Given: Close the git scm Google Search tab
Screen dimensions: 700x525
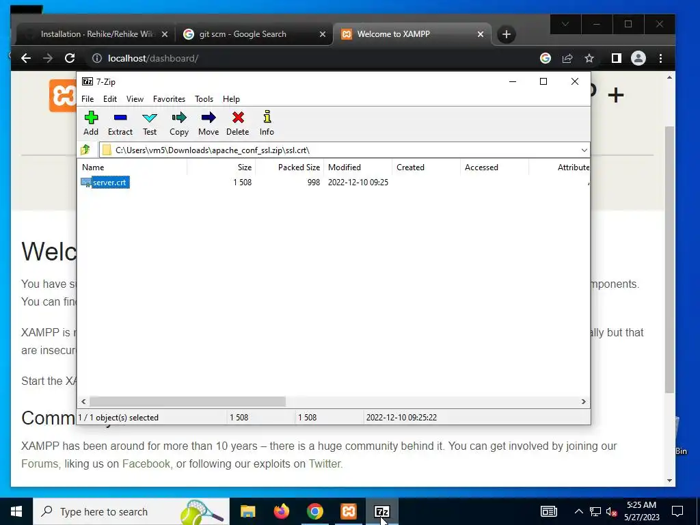Looking at the screenshot, I should (x=323, y=34).
